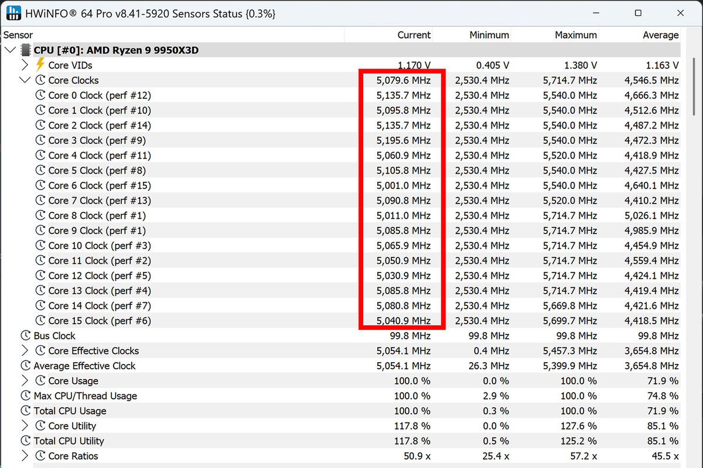Click the clock icon for Average Effective Clock

[25, 366]
